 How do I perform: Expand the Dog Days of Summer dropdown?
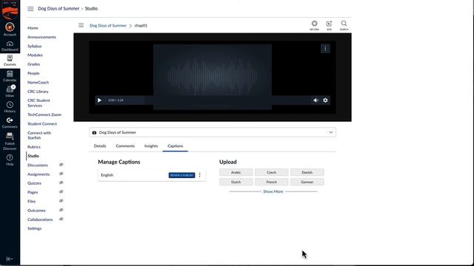pyautogui.click(x=213, y=132)
